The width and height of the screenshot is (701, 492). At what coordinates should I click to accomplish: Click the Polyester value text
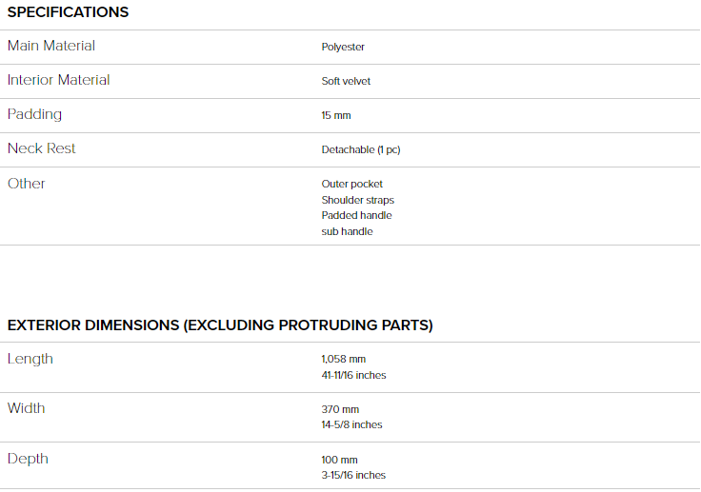coord(343,47)
